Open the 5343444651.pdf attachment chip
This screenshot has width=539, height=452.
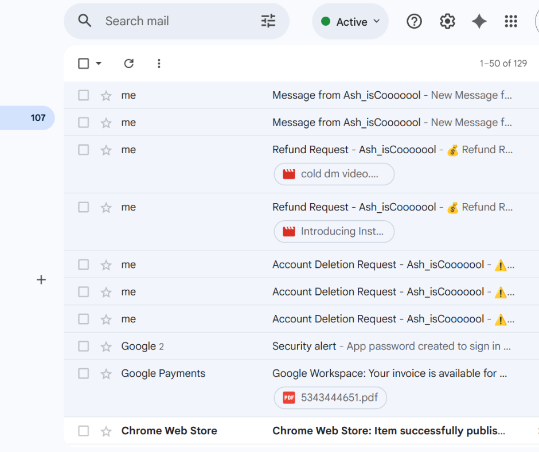(x=330, y=398)
